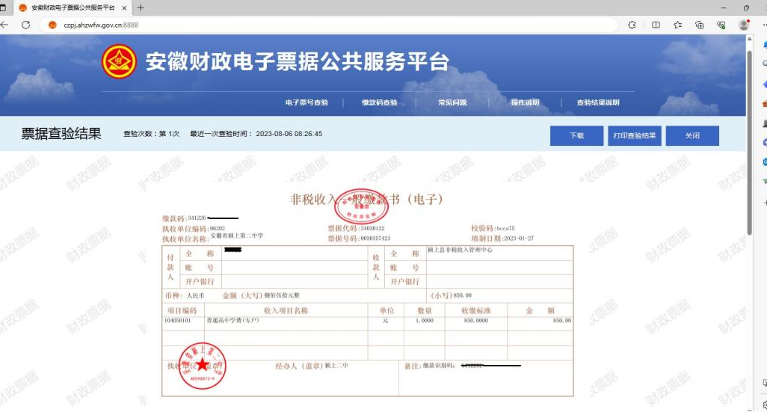Open the 操作说明 menu item

coord(525,102)
